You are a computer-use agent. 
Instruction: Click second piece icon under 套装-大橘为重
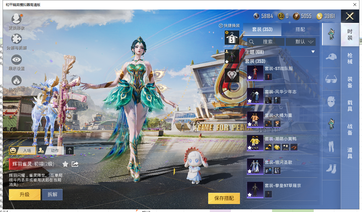click(277, 124)
